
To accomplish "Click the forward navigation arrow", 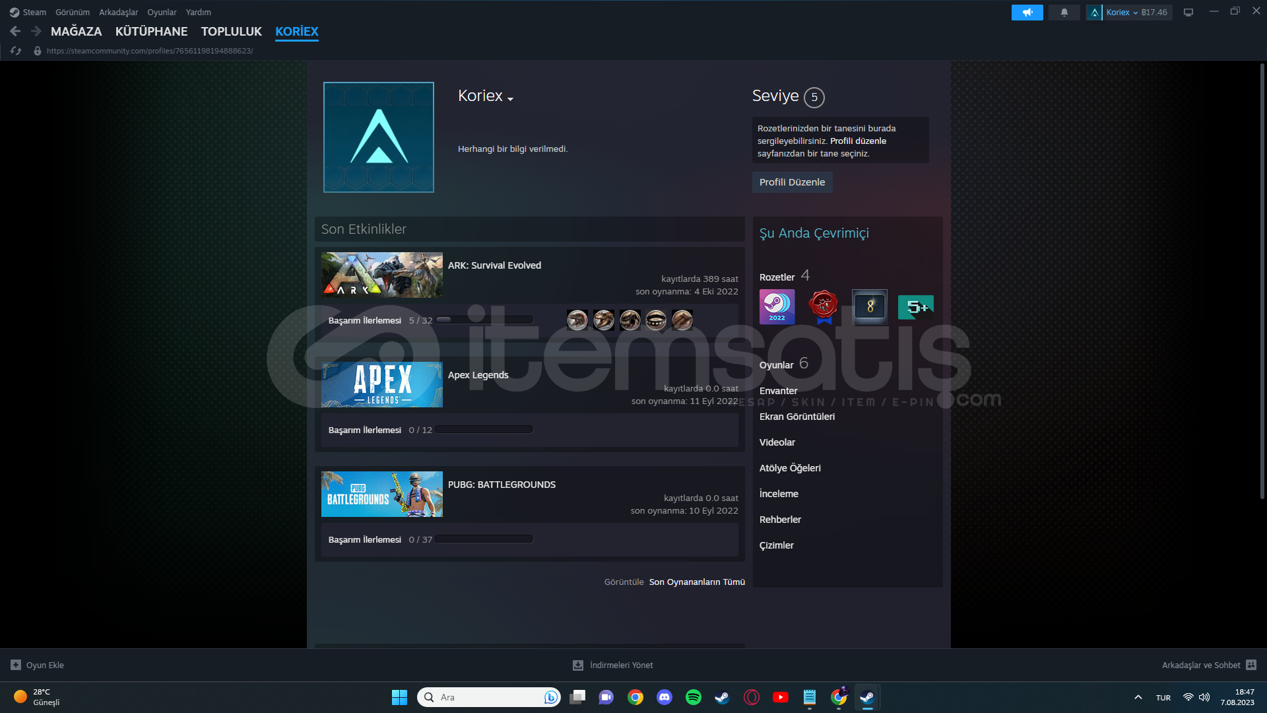I will click(36, 31).
